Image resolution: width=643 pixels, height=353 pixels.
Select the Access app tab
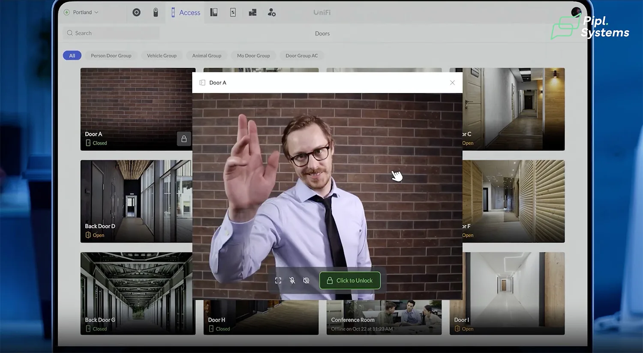(x=186, y=12)
